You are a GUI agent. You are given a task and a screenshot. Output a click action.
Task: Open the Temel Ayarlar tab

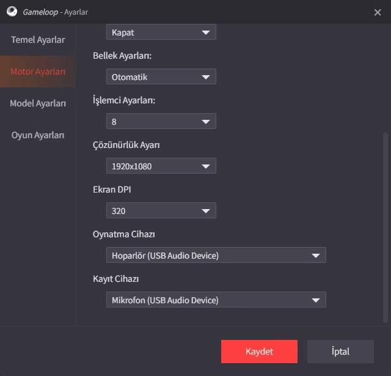click(38, 40)
